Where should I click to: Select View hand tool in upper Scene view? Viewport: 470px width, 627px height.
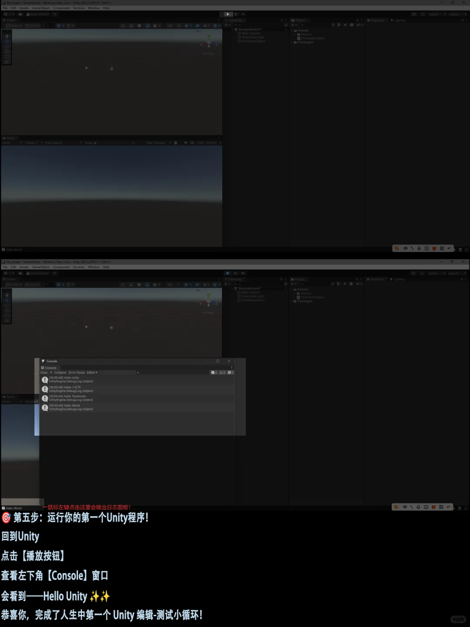7,36
